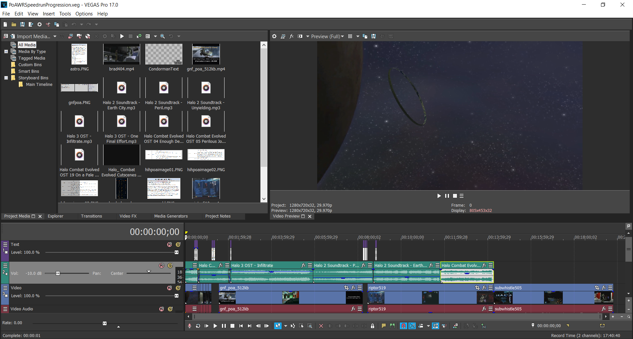Open the Import Media dropdown arrow
This screenshot has width=633, height=339.
[55, 36]
